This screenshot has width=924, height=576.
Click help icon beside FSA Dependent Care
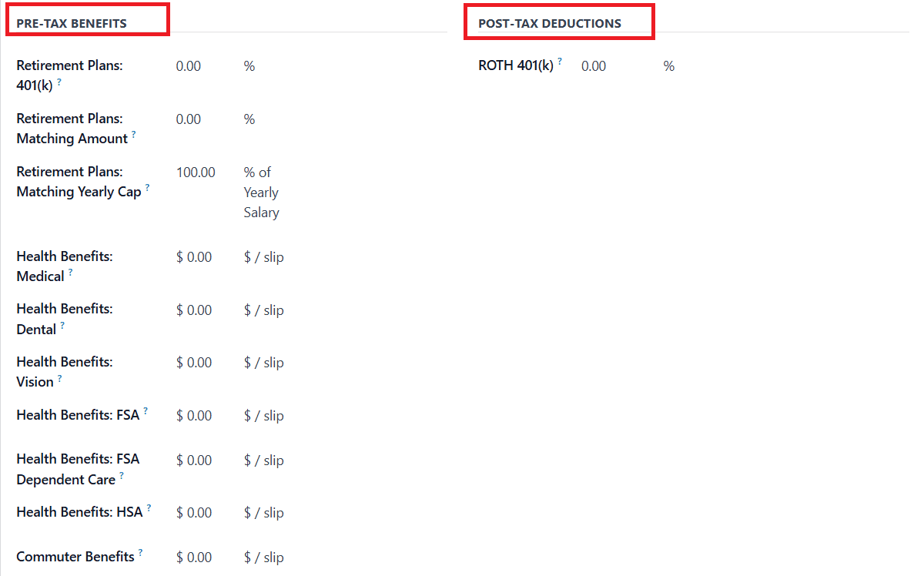click(x=122, y=476)
